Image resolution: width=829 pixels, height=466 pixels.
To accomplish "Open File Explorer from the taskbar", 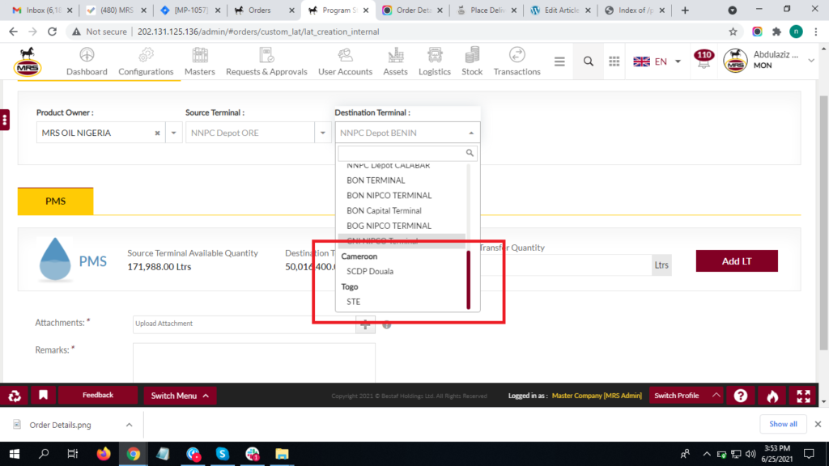I will click(282, 454).
